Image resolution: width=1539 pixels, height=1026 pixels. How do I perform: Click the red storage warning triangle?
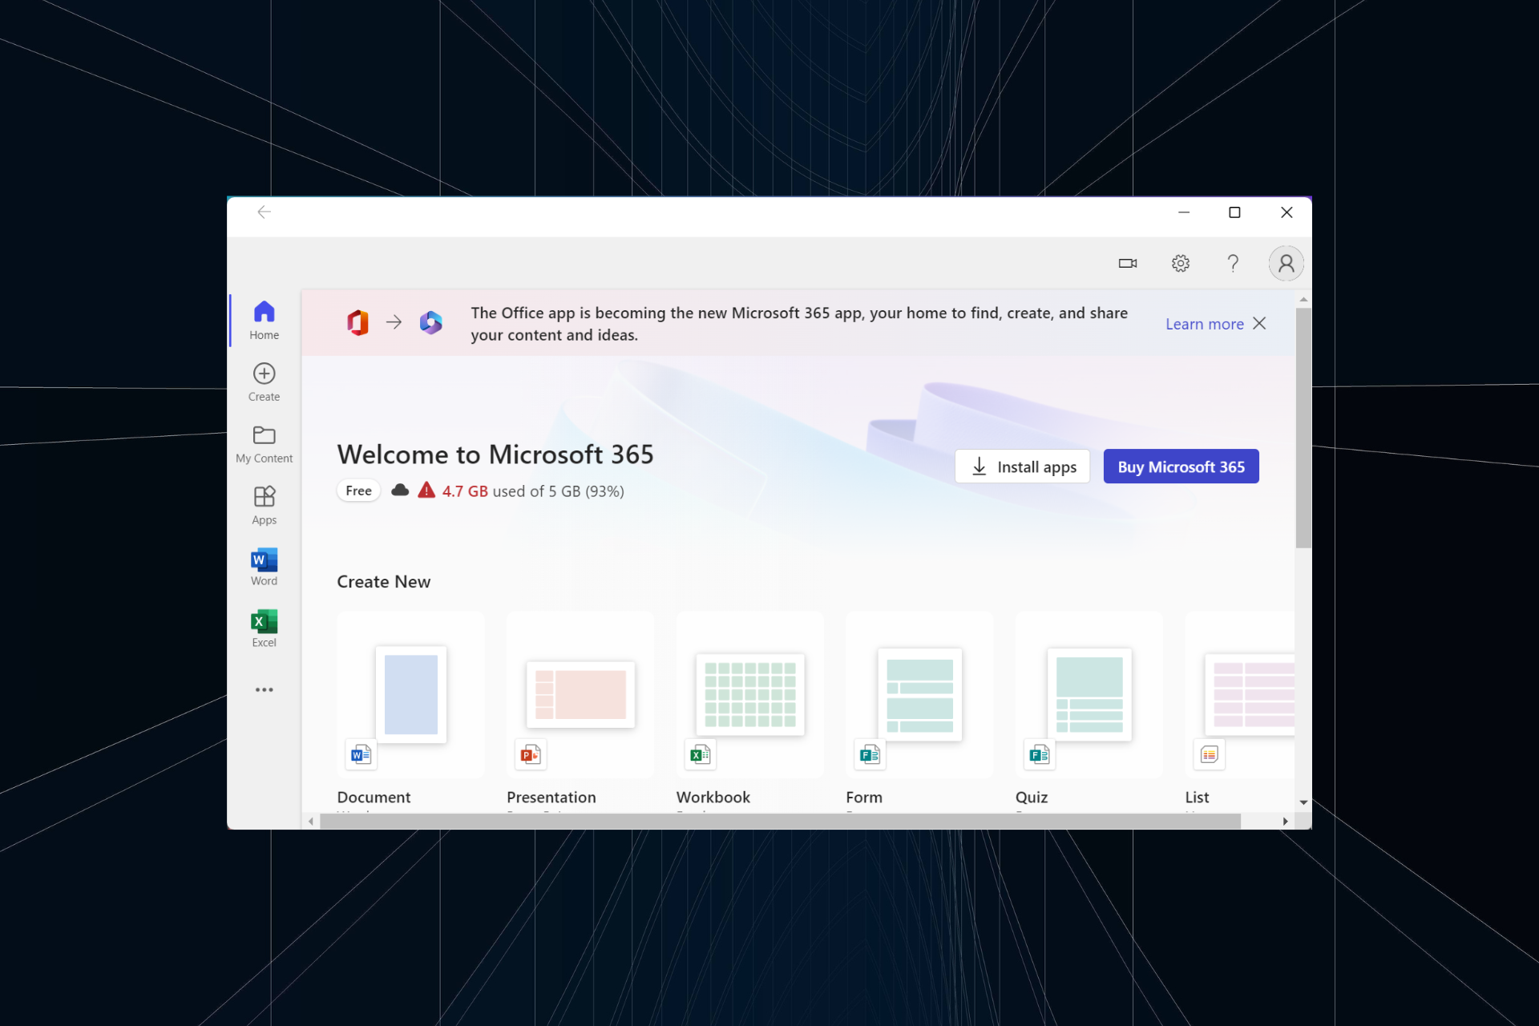pos(426,490)
